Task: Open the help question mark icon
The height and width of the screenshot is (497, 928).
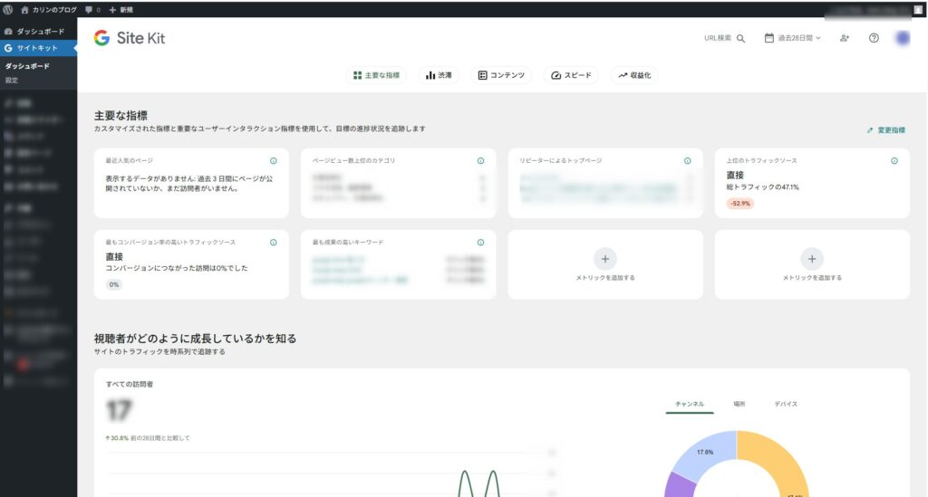Action: point(874,38)
